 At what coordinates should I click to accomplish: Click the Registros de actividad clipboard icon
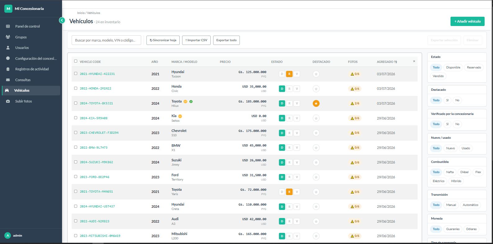pyautogui.click(x=8, y=69)
